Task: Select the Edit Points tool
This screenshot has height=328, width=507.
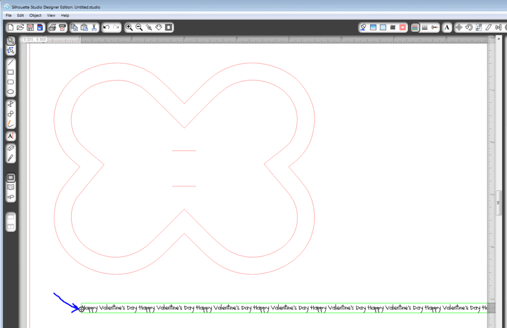Action: click(10, 50)
